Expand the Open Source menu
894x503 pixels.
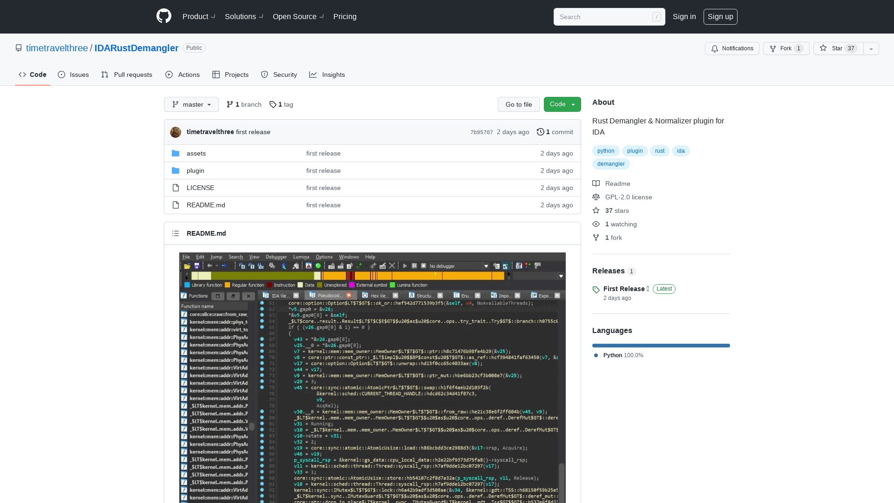[x=298, y=16]
